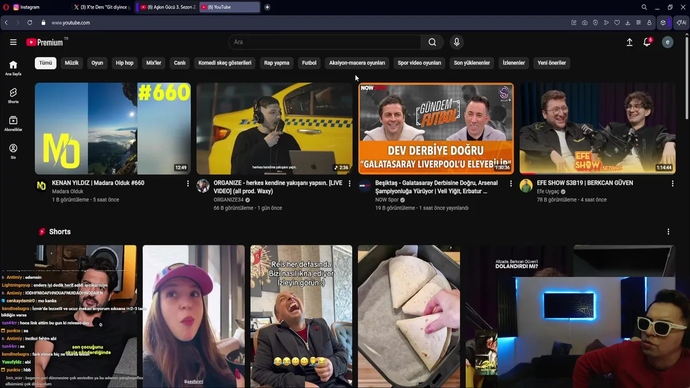Select the Futbol filter chip

[x=309, y=63]
